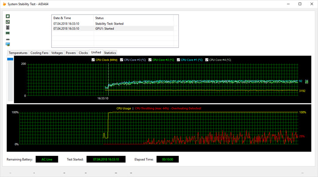Click the 16:33:10 time marker on graph
The height and width of the screenshot is (177, 318).
(x=103, y=98)
